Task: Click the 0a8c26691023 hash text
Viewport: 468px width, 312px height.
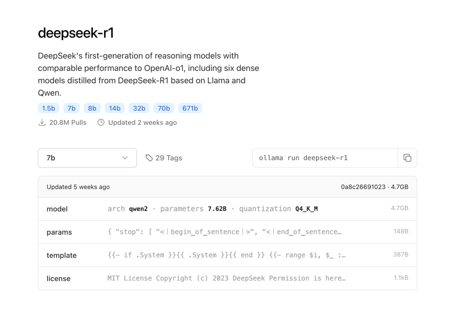Action: point(363,187)
